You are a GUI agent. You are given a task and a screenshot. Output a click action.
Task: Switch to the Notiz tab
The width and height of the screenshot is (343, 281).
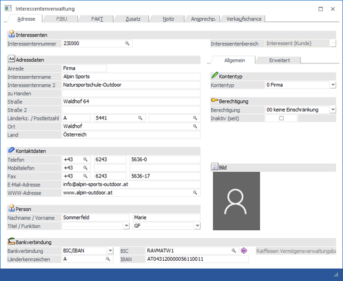click(169, 19)
